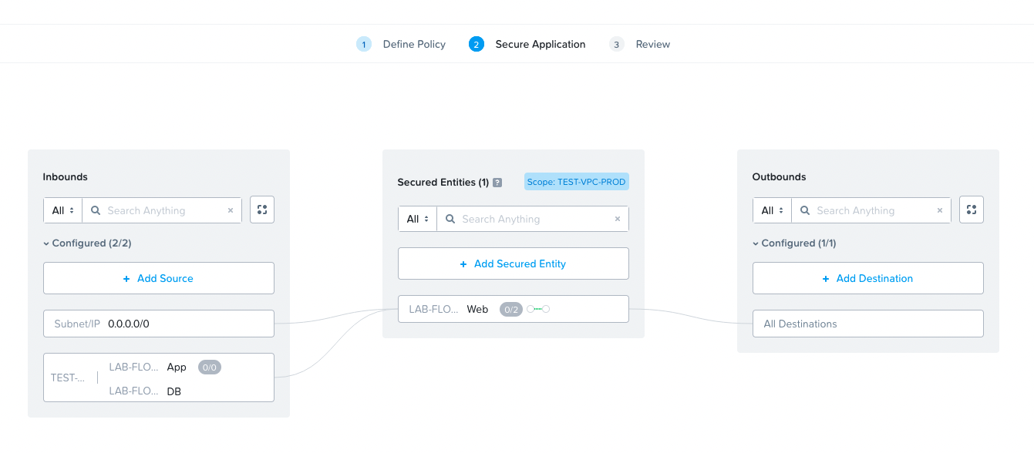The image size is (1034, 453).
Task: Go to the Define Policy step
Action: point(413,44)
